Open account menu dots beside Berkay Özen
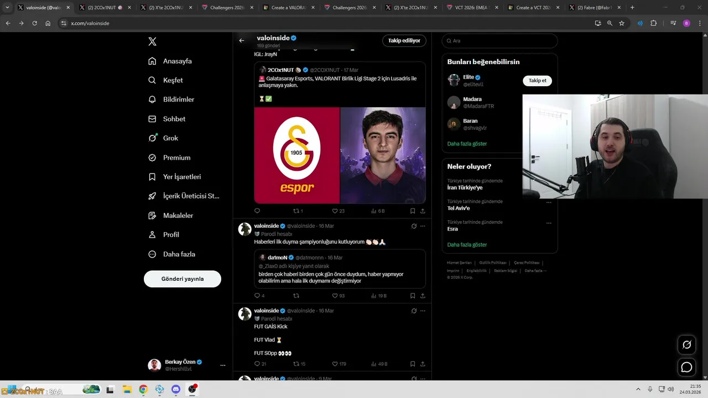This screenshot has width=708, height=398. 223,365
